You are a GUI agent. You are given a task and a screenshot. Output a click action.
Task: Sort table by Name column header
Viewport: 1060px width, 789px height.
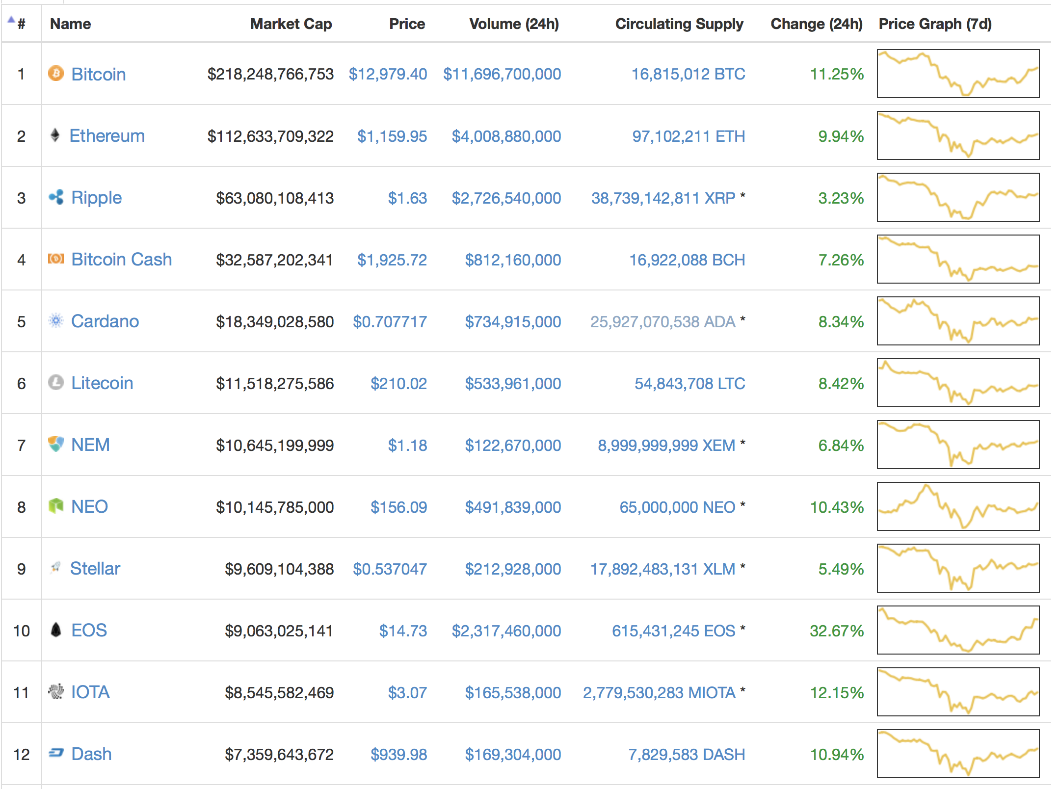coord(70,24)
